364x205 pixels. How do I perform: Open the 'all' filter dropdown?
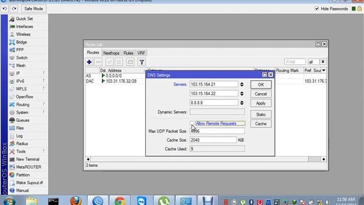tap(323, 62)
